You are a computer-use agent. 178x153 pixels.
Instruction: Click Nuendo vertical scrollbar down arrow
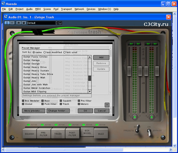pyautogui.click(x=175, y=145)
